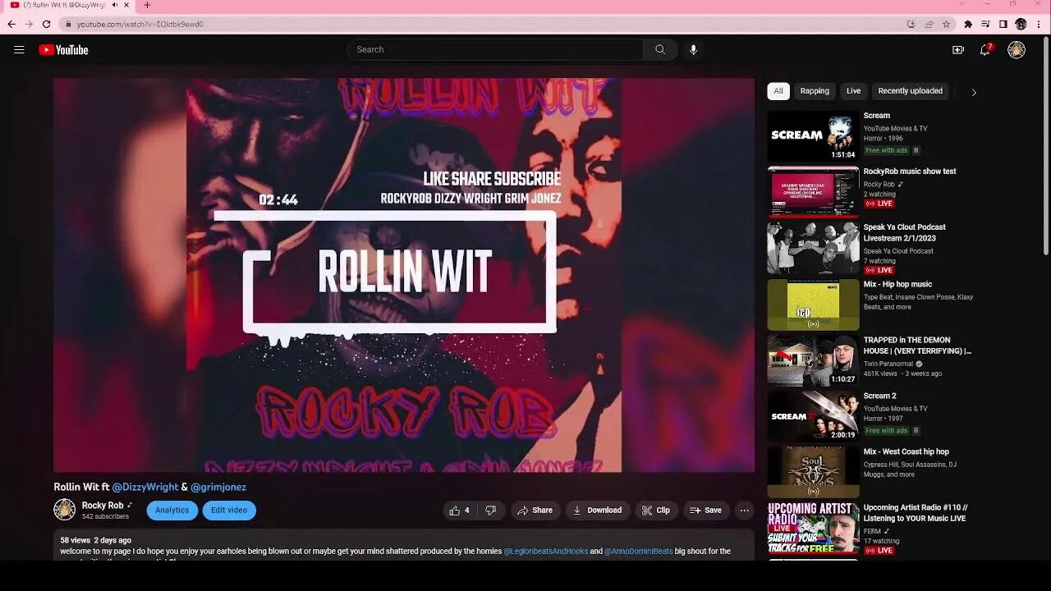The height and width of the screenshot is (591, 1051).
Task: Open Chrome side panel icon
Action: click(x=1003, y=25)
